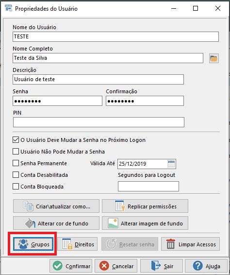Viewport: 230px width, 275px height.
Task: Focus the Nome do Usuário field
Action: [x=115, y=36]
